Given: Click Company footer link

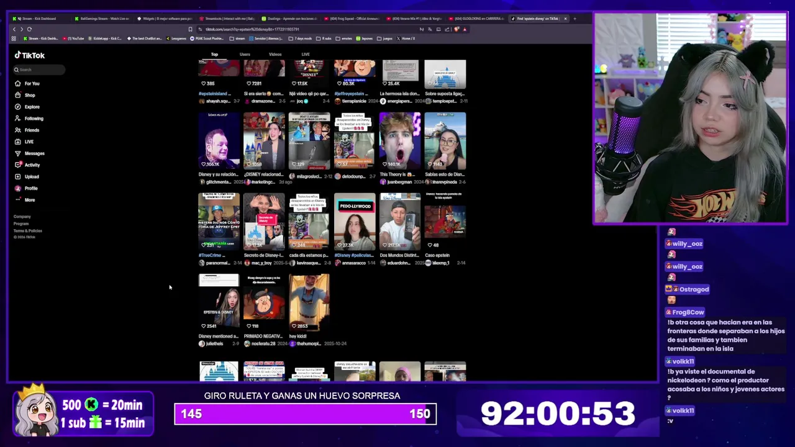Looking at the screenshot, I should pyautogui.click(x=22, y=217).
